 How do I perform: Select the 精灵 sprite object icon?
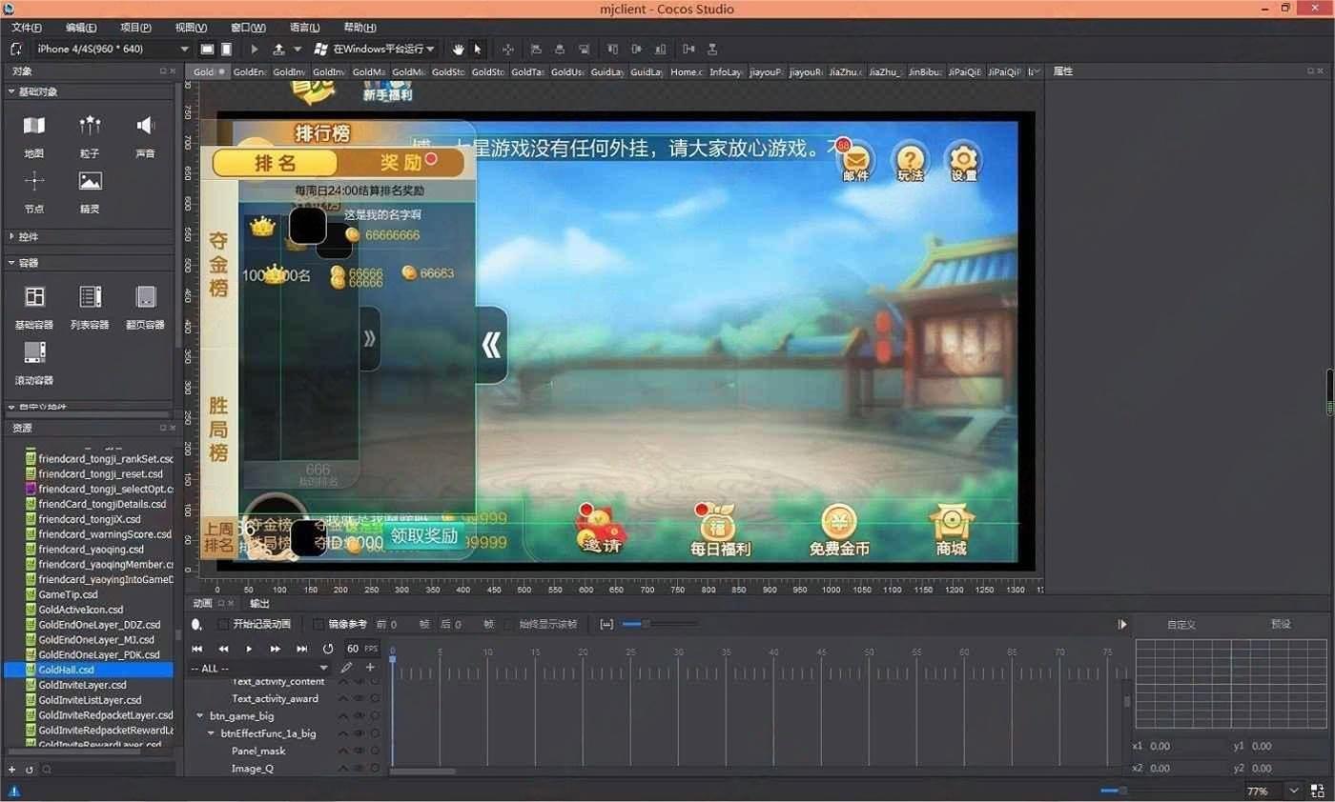pos(90,182)
